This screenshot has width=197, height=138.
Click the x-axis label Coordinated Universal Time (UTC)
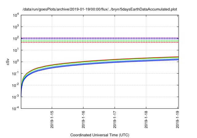point(100,135)
